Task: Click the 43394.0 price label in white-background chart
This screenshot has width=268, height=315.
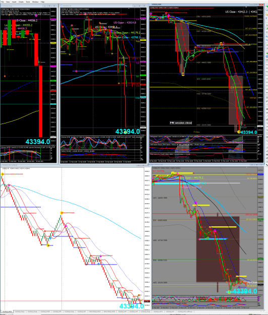Action: click(131, 306)
